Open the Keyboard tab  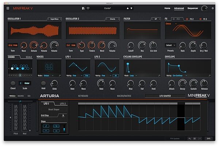click(83, 96)
